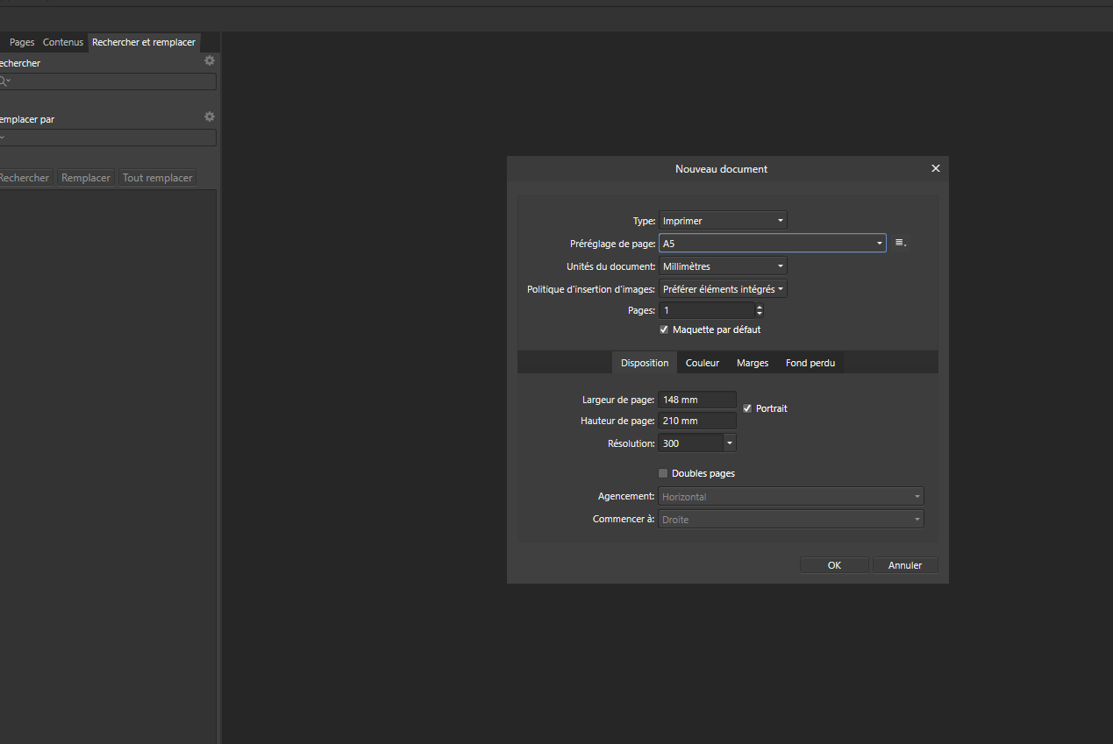Image resolution: width=1113 pixels, height=744 pixels.
Task: Click the Rechercher search text field
Action: tap(108, 81)
